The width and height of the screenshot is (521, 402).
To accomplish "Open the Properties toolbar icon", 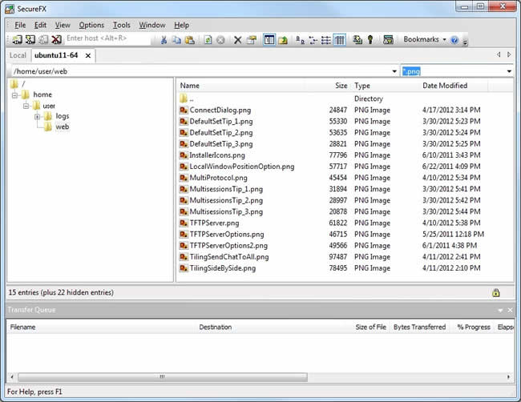I will (x=252, y=40).
